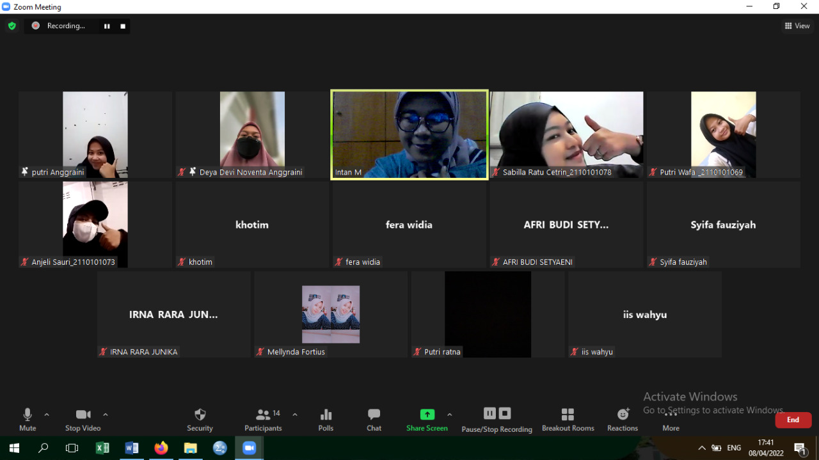Switch to Word in taskbar
Viewport: 819px width, 460px height.
click(x=132, y=448)
